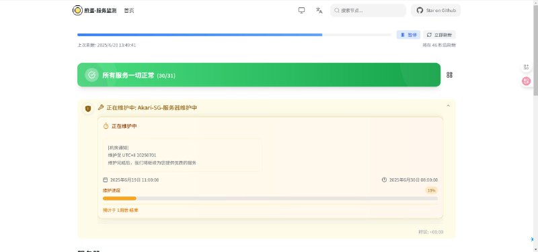Open the 首页 home navigation item
This screenshot has height=252, width=538.
pos(129,11)
